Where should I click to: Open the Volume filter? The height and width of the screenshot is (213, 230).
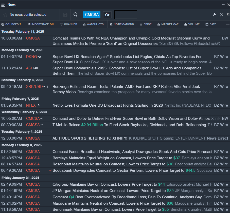pyautogui.click(x=192, y=24)
